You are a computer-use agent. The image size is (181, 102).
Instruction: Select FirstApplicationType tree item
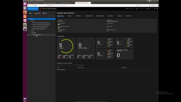(x=37, y=35)
